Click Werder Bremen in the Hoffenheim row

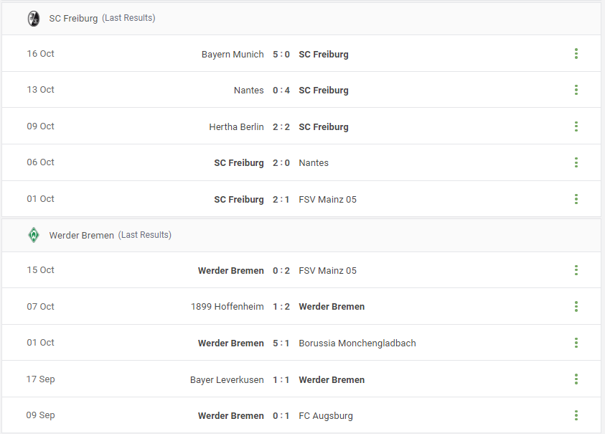click(332, 307)
